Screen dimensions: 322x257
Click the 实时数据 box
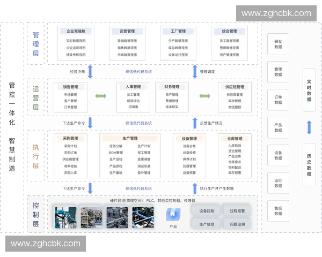[309, 90]
